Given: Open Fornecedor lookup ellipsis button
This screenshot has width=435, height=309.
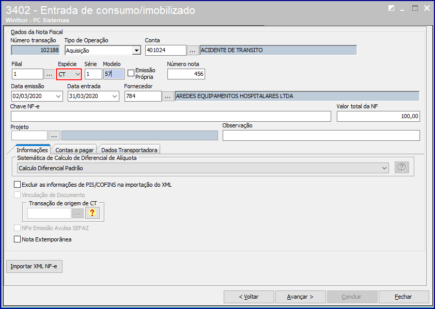Looking at the screenshot, I should click(168, 96).
